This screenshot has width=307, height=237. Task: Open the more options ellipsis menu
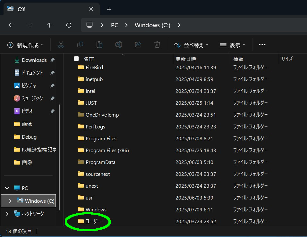tap(262, 45)
